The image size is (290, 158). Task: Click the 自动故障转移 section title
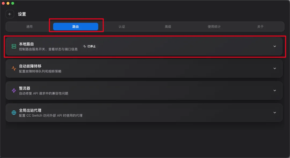point(30,66)
